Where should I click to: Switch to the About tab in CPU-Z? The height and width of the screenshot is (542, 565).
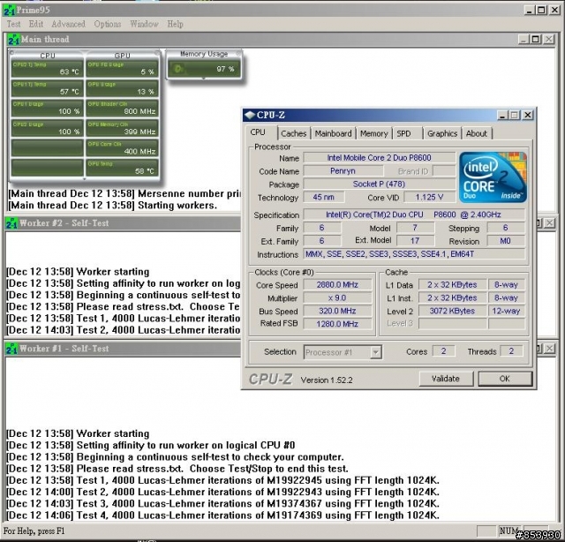477,133
